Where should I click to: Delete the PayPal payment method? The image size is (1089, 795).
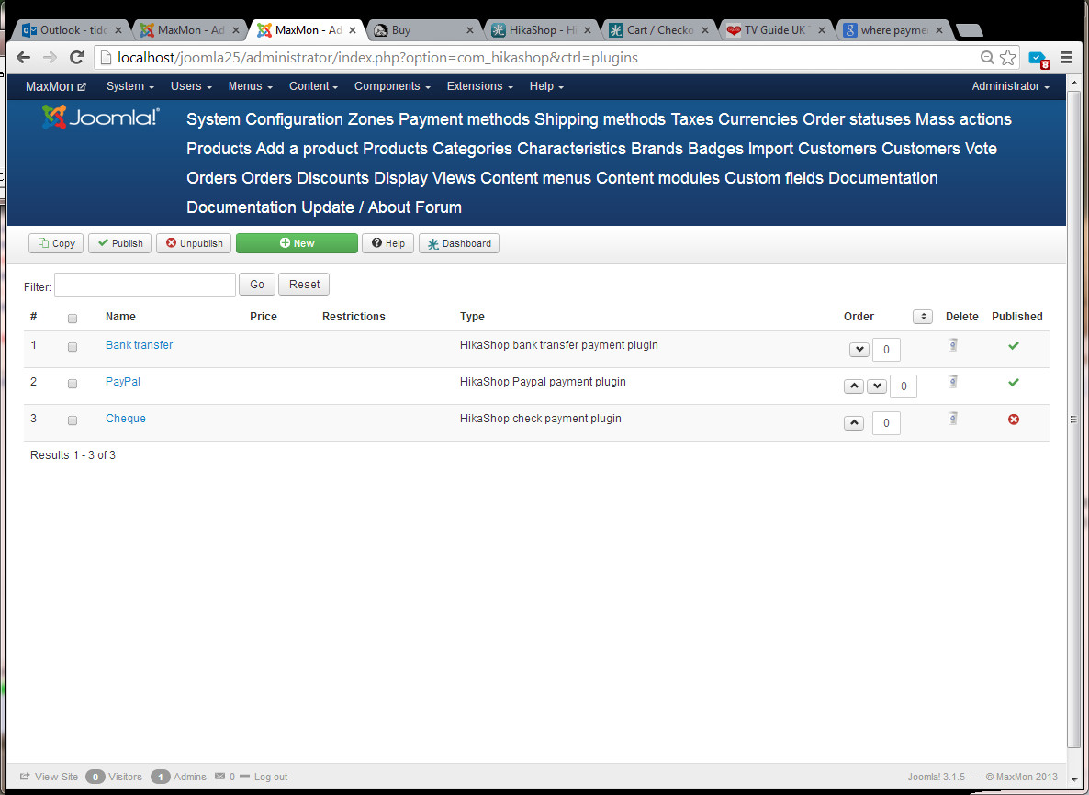click(x=953, y=381)
